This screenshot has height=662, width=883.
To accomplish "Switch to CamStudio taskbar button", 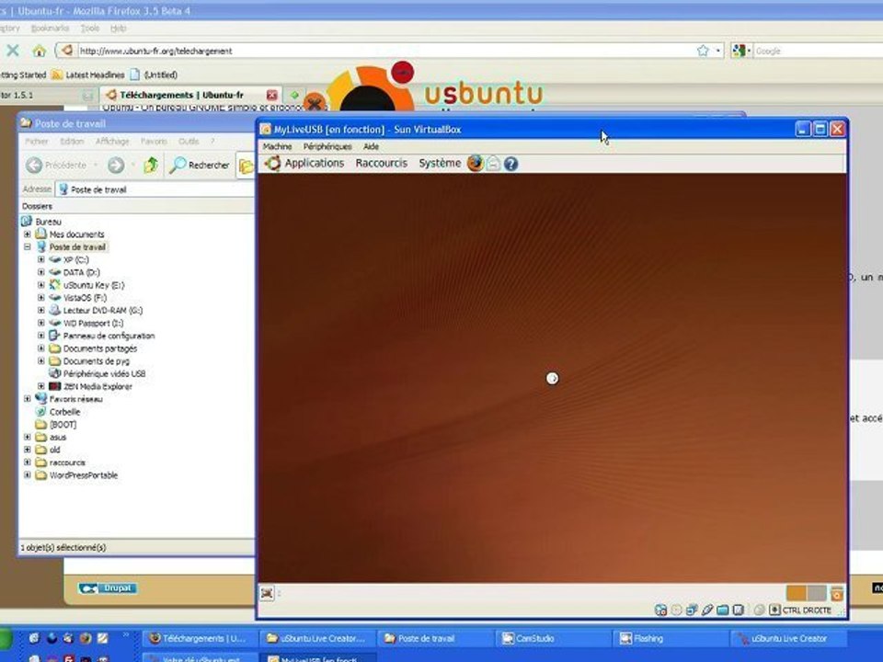I will pyautogui.click(x=553, y=638).
